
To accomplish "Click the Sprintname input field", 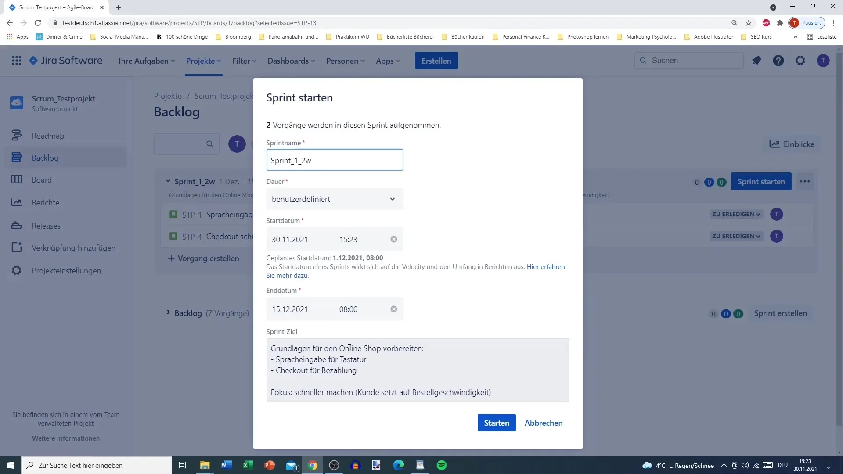I will (x=335, y=160).
